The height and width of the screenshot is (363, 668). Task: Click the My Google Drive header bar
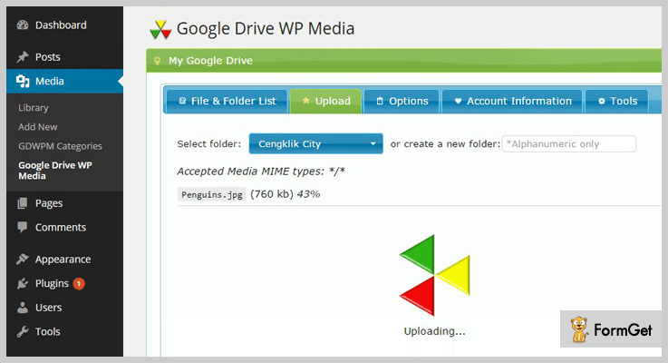(x=404, y=61)
